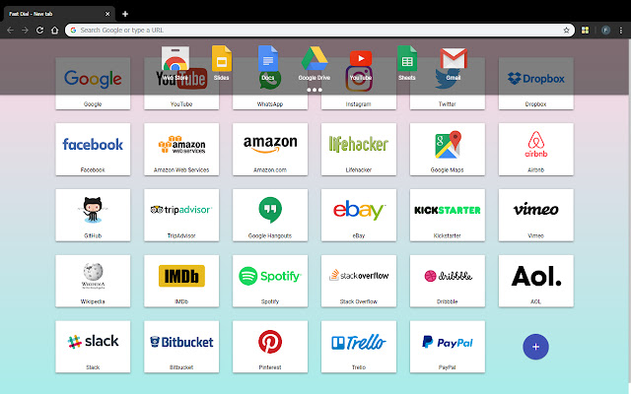
Task: Open the Slack dial tile
Action: click(x=93, y=347)
